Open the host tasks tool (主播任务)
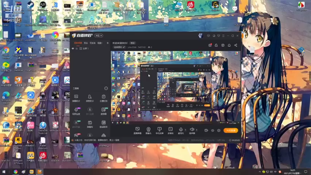The image size is (311, 175). (103, 98)
